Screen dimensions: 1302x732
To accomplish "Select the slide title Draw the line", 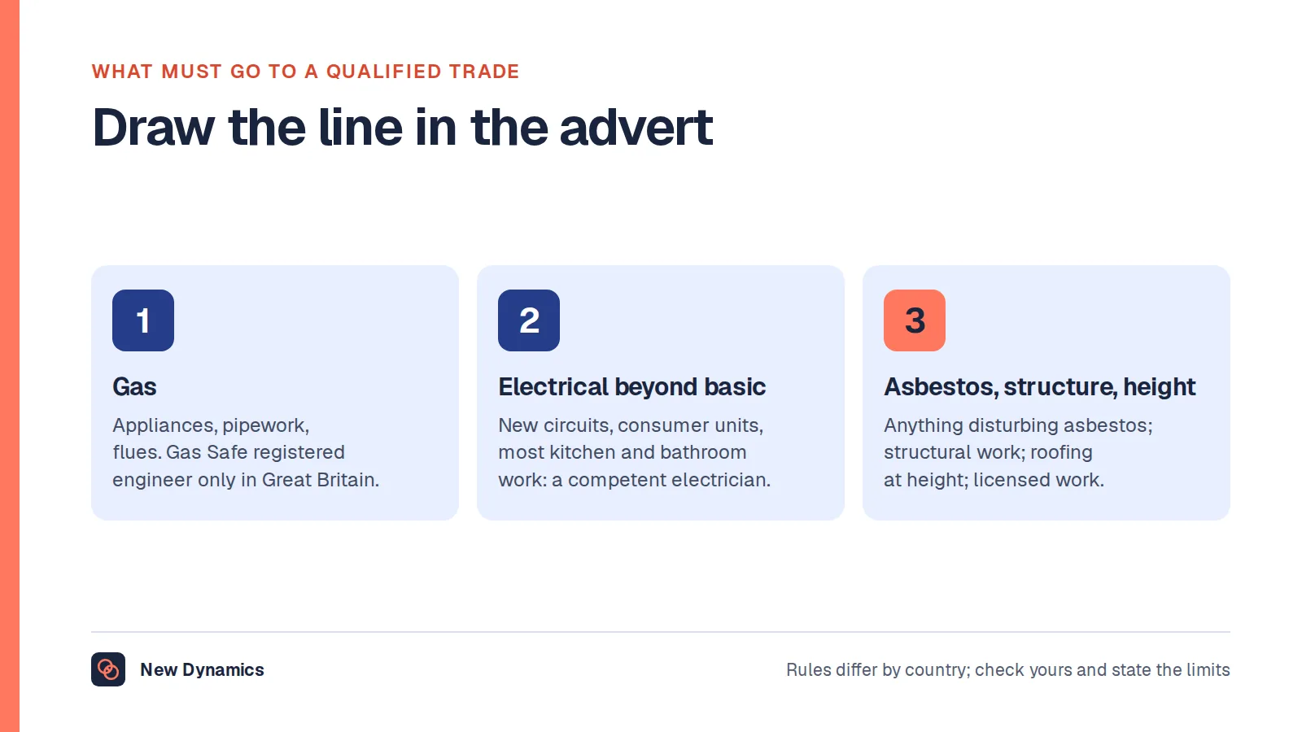I will [403, 128].
